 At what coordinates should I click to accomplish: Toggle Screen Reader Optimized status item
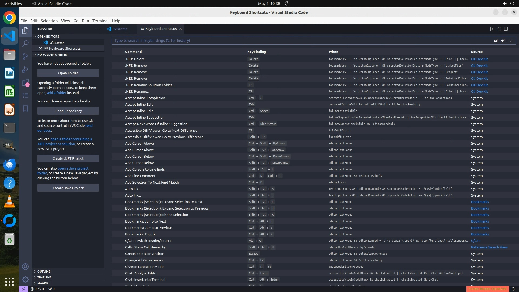pos(487,289)
